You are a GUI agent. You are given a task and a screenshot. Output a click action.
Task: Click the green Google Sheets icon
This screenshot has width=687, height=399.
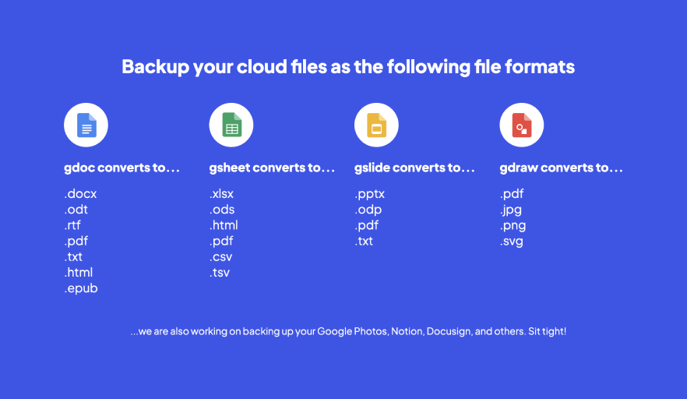coord(231,125)
